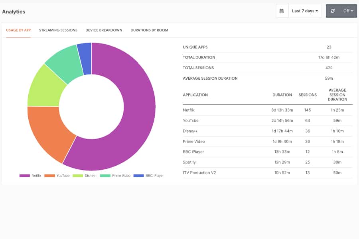Expand the Last 7 days dropdown

[x=305, y=11]
